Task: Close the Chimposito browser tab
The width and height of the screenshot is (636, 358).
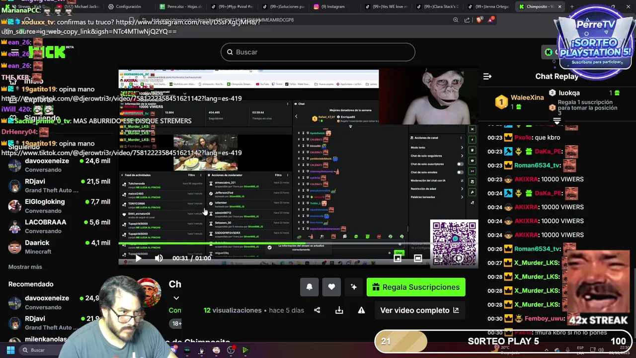Action: tap(560, 6)
